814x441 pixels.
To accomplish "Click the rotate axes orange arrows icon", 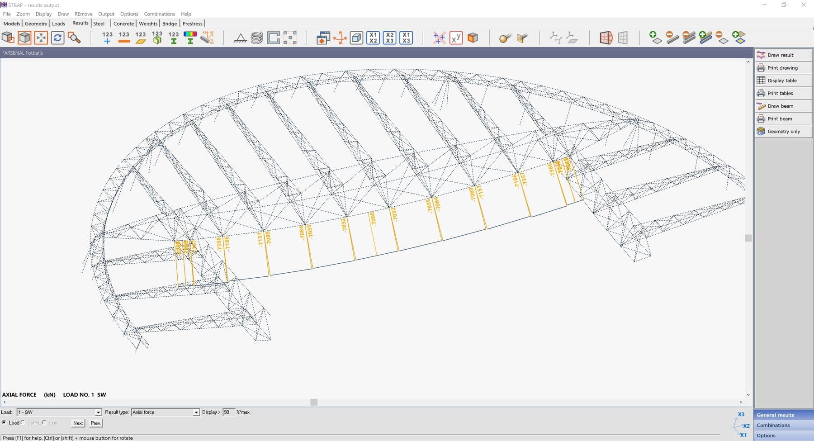I will [x=340, y=38].
